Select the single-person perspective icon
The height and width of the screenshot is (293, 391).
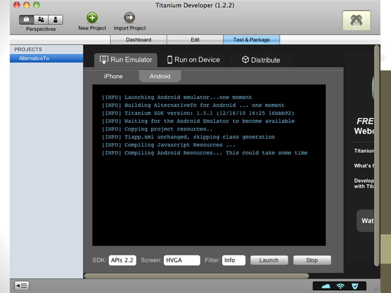point(55,20)
